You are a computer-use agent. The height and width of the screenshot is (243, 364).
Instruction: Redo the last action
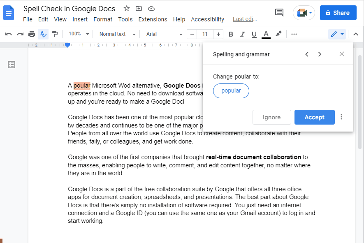(x=20, y=35)
